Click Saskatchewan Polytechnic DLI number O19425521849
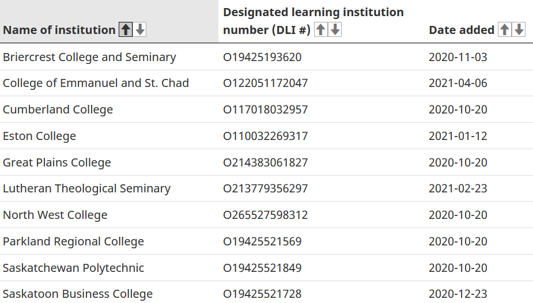This screenshot has height=303, width=533. pos(262,268)
